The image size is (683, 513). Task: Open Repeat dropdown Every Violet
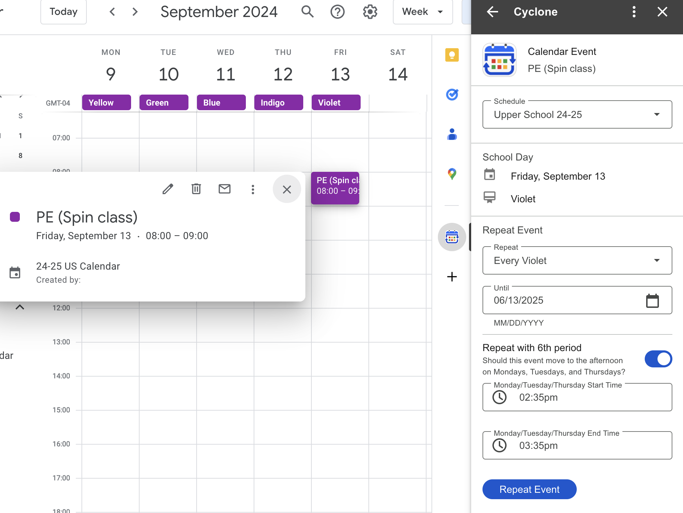[x=577, y=260]
